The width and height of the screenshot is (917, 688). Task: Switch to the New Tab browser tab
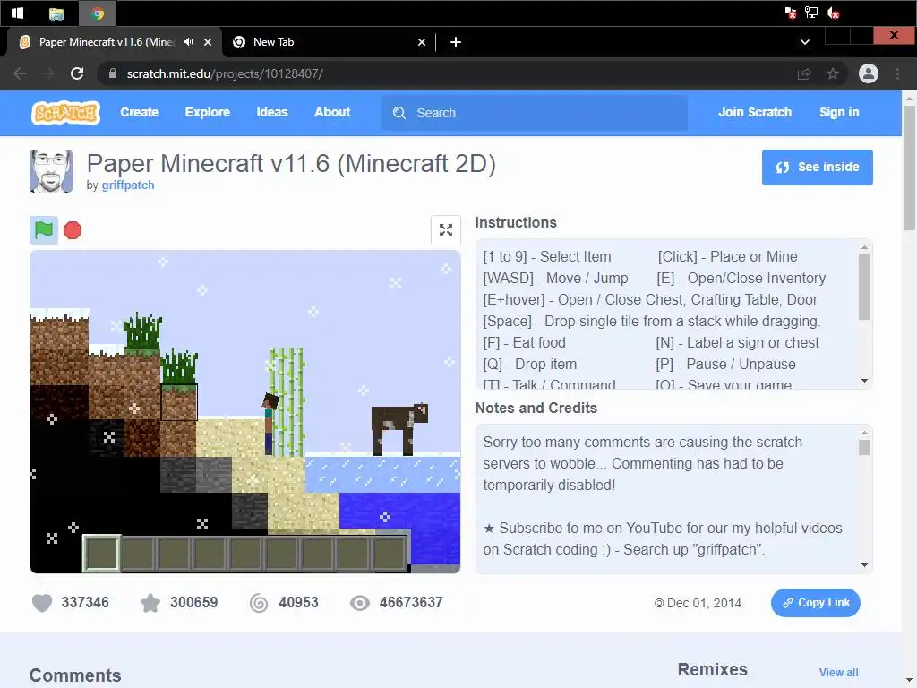click(x=328, y=42)
